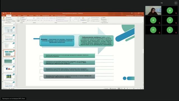Toggle Bold formatting
This screenshot has width=179, height=101.
click(28, 20)
